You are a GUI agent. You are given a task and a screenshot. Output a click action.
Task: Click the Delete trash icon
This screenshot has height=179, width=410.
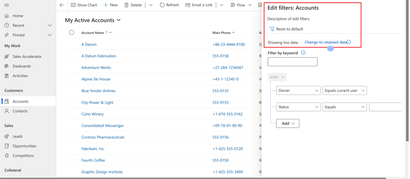(127, 5)
